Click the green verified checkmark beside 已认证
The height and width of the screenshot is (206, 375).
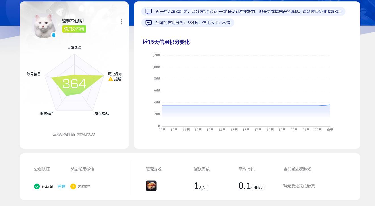click(37, 186)
